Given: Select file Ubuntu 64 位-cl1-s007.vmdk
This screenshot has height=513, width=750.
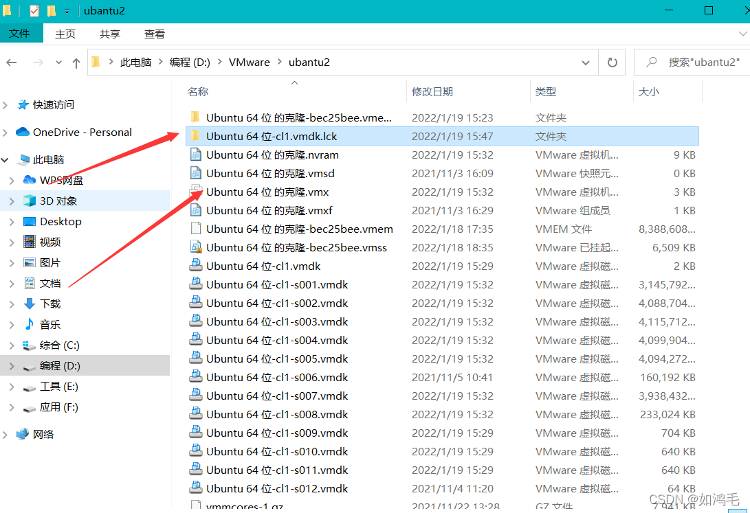Looking at the screenshot, I should (x=278, y=396).
